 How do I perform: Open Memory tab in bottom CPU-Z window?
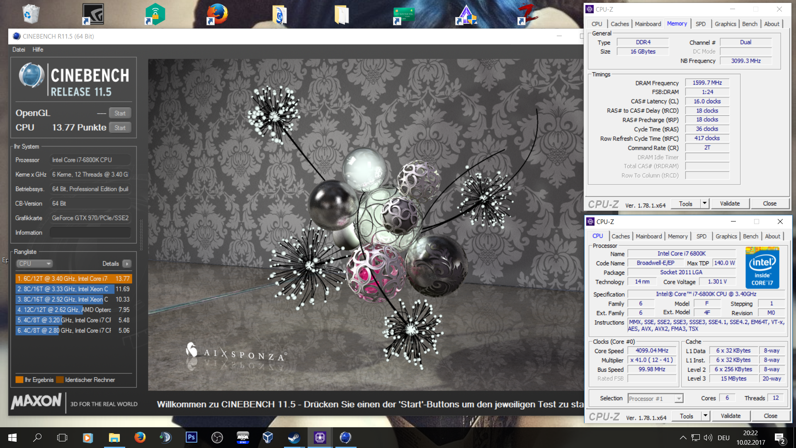(677, 236)
